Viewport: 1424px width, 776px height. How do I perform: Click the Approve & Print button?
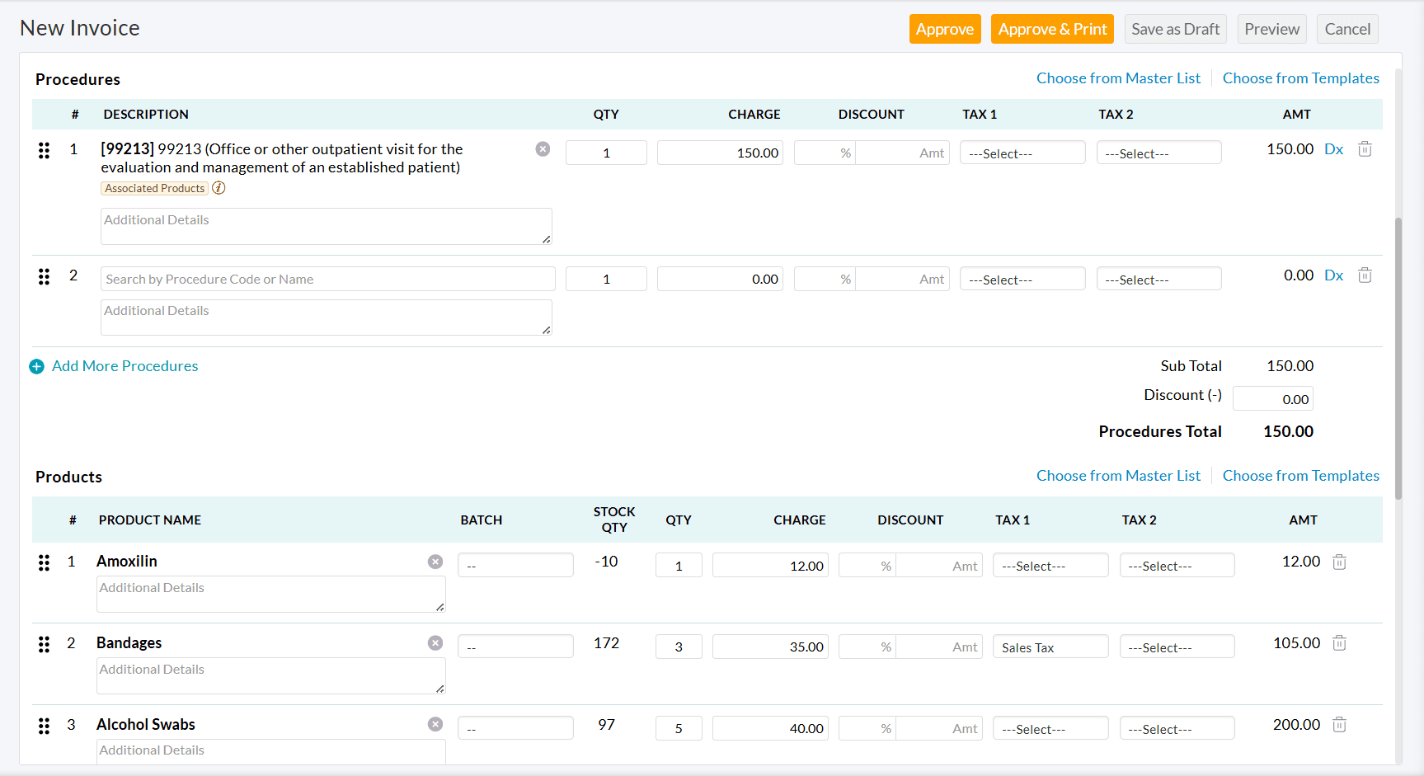click(1052, 29)
